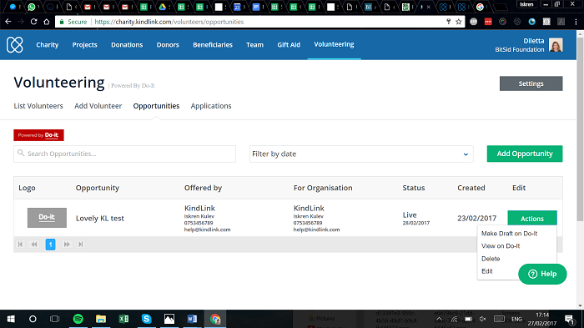
Task: Click the Offered by column header
Action: 203,188
